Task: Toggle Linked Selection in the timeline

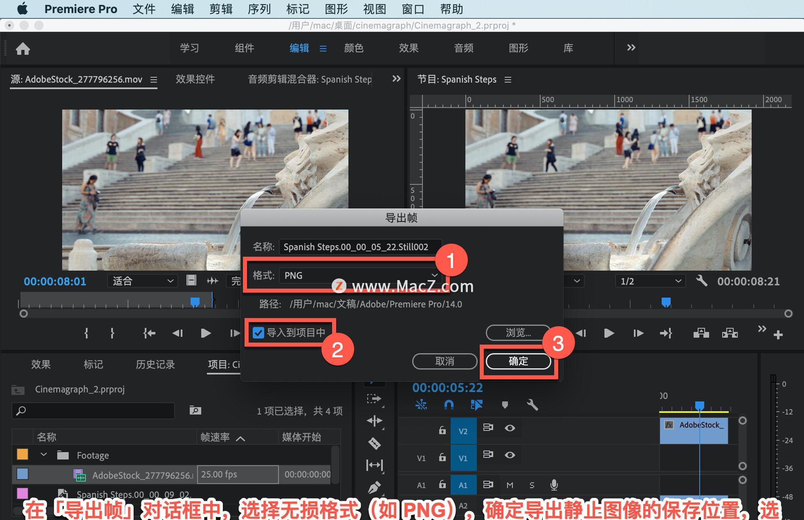Action: 477,405
